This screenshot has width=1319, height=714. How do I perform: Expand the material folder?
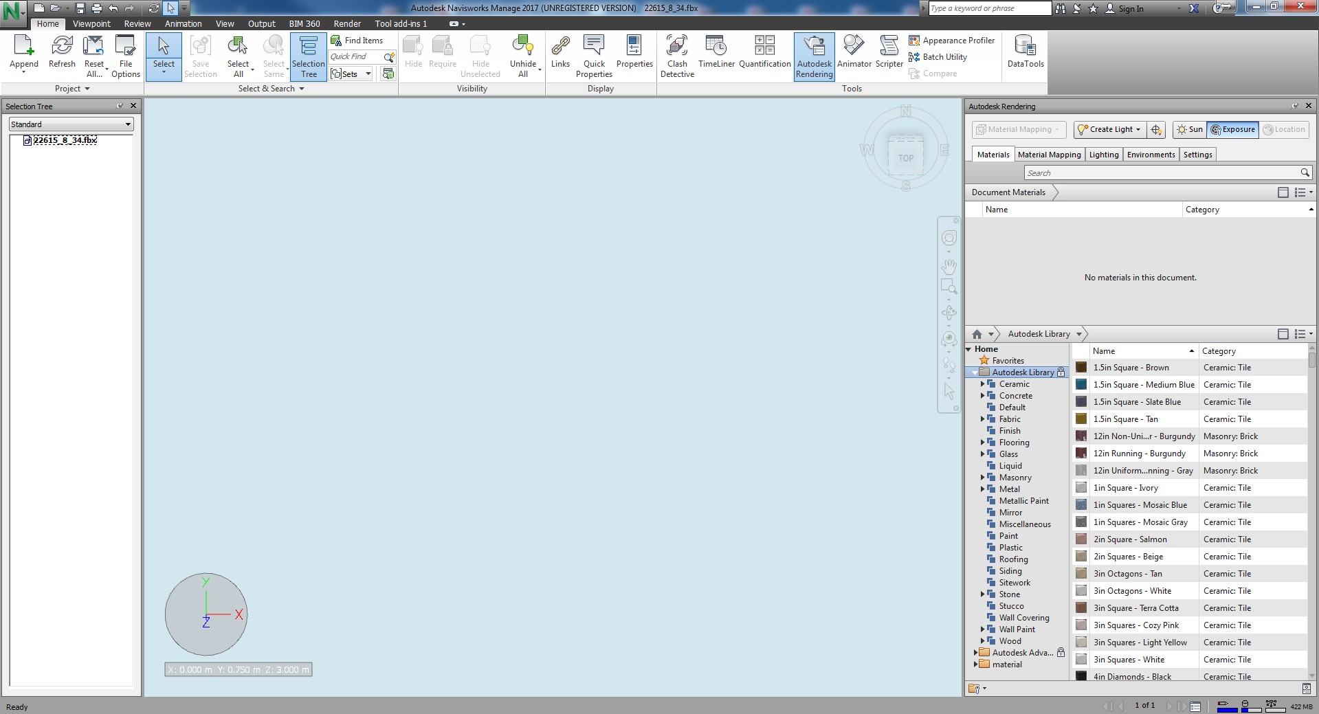[x=975, y=665]
